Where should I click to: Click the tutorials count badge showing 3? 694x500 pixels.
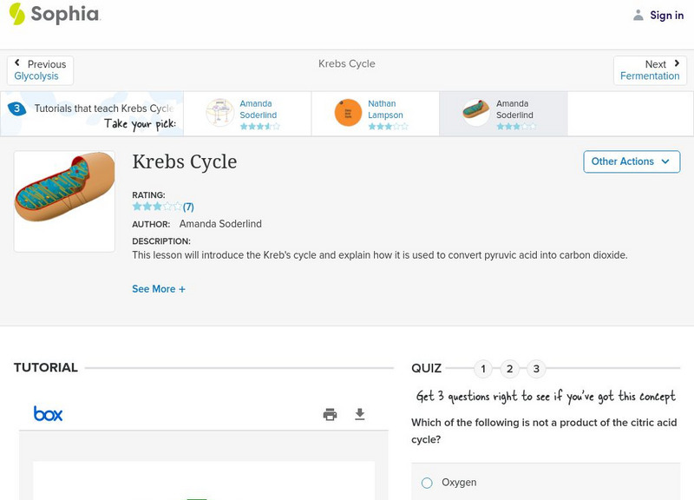click(16, 109)
